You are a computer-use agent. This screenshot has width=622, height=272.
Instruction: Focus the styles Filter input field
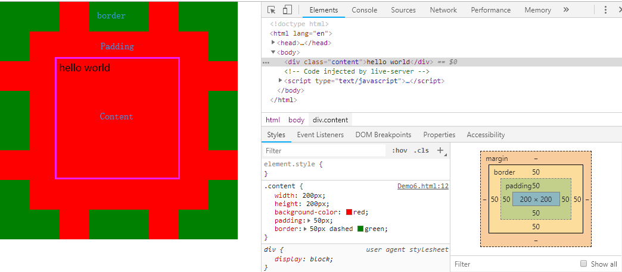324,151
